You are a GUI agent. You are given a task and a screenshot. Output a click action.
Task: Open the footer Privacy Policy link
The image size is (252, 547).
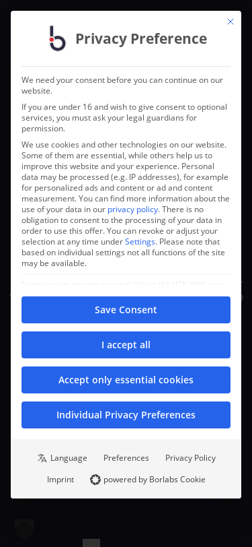click(x=190, y=457)
